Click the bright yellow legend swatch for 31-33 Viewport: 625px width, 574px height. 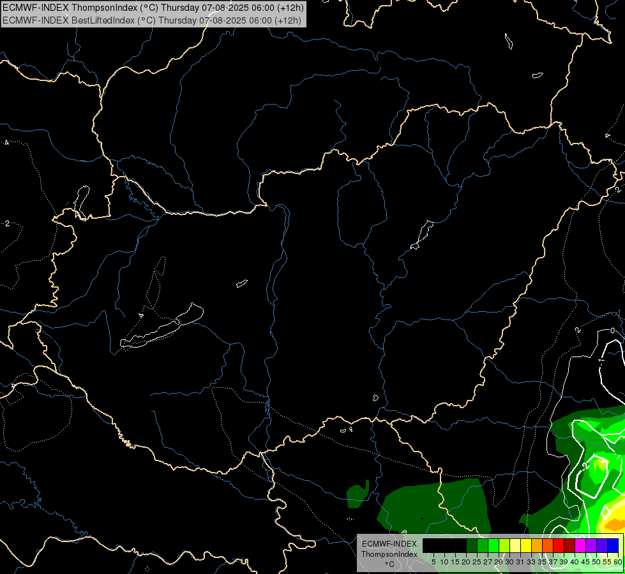click(x=526, y=545)
